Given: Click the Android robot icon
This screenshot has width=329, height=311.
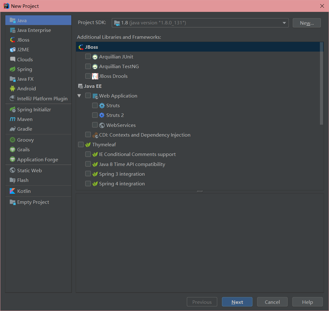Looking at the screenshot, I should tap(13, 88).
